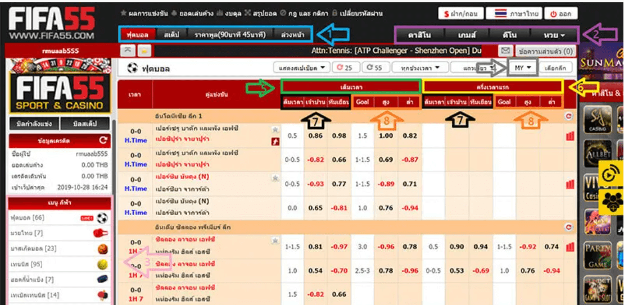624x305 pixels.
Task: Open the คาสิโน menu
Action: pyautogui.click(x=419, y=35)
